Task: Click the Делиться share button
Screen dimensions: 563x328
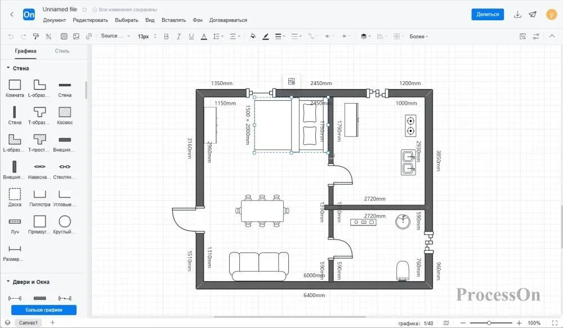Action: click(487, 14)
